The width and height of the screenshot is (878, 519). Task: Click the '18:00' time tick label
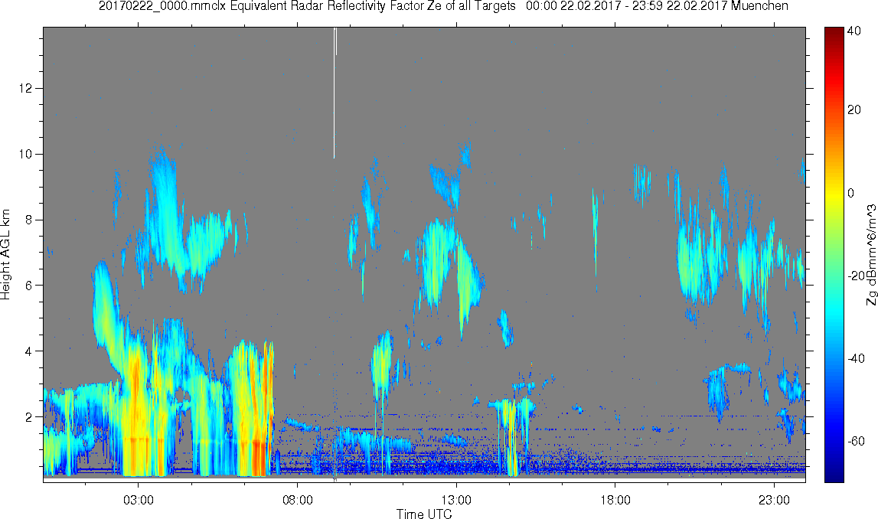pyautogui.click(x=615, y=500)
